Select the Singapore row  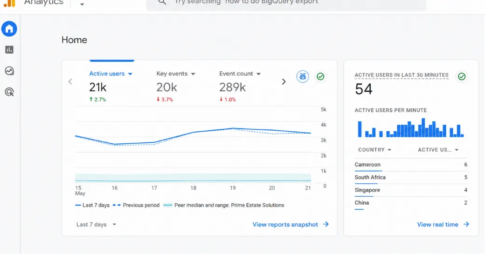pyautogui.click(x=411, y=190)
